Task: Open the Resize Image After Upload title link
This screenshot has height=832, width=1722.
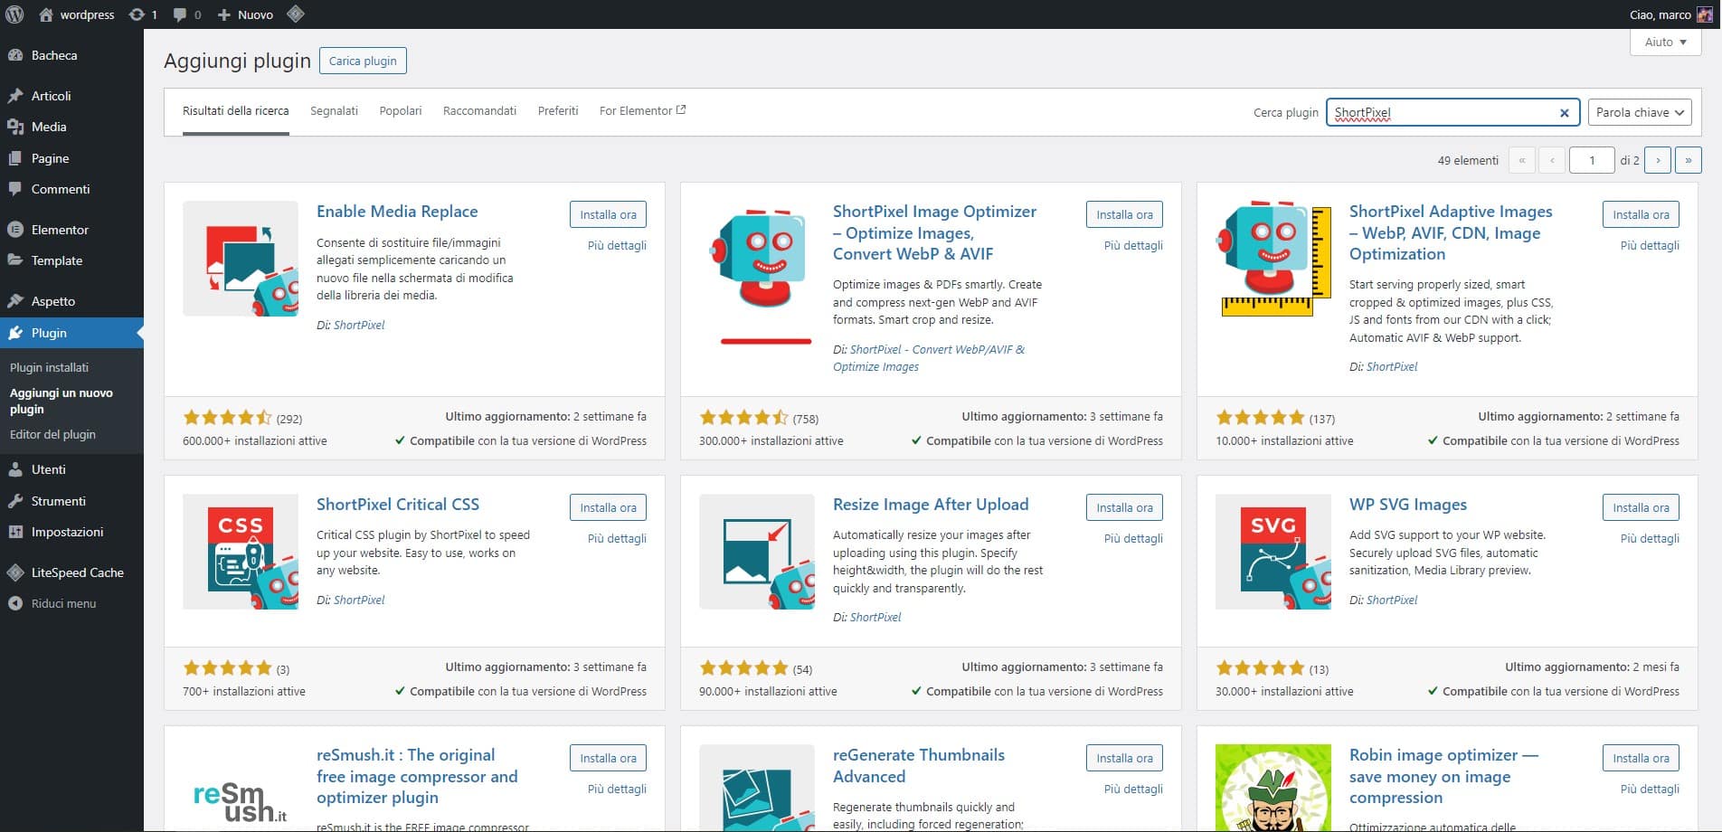Action: (931, 505)
